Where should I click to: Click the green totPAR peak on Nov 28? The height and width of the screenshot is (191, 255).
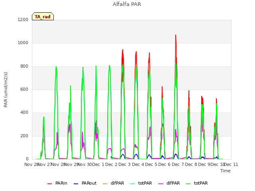(x=56, y=67)
